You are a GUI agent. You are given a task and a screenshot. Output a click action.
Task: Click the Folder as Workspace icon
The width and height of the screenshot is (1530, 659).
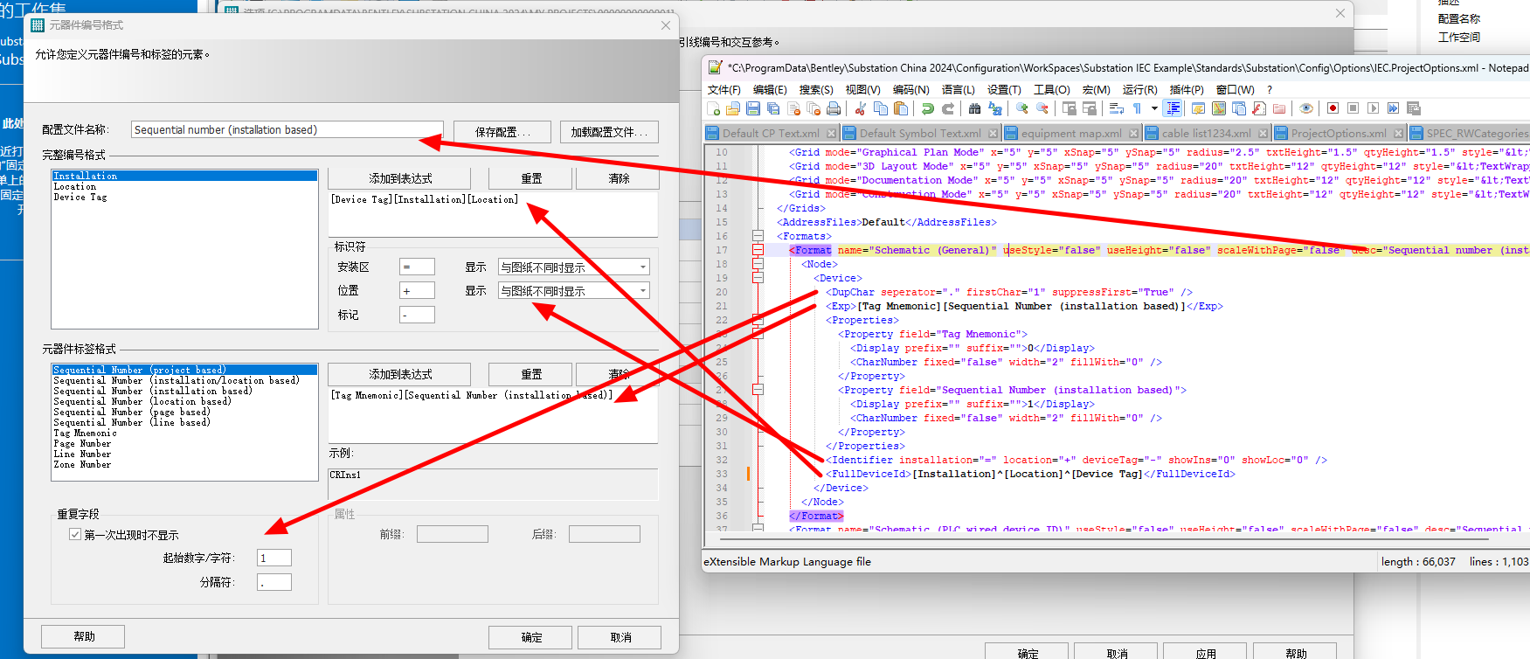pos(1279,108)
